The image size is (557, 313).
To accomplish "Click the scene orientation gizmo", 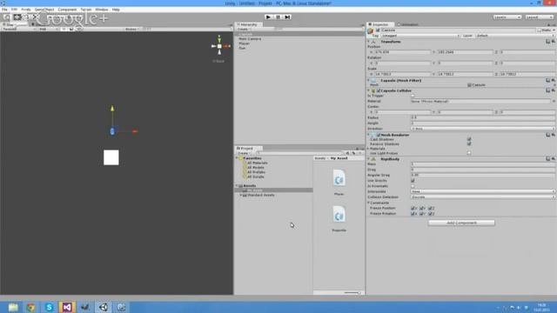I will point(219,46).
